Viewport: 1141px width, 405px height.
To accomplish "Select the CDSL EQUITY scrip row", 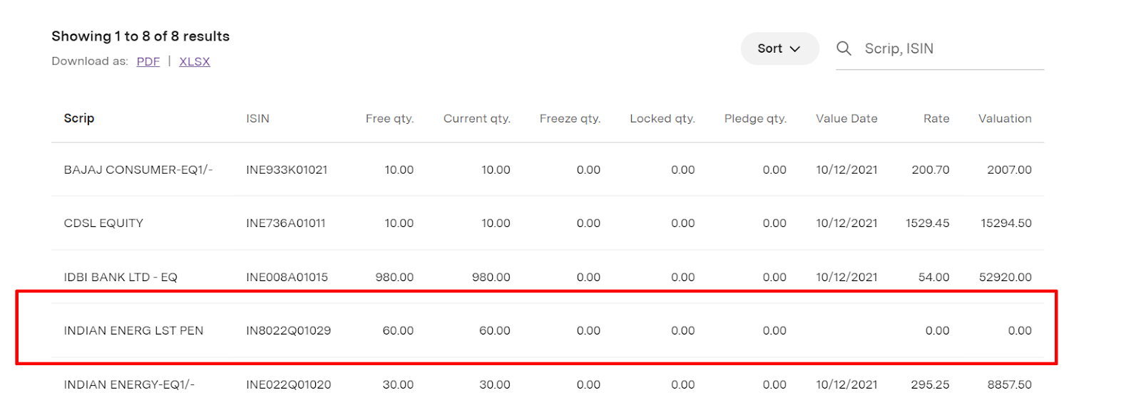I will [548, 223].
